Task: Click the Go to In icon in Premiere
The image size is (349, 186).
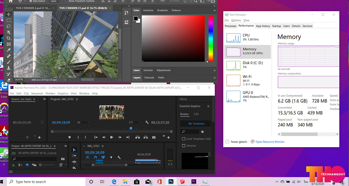Action: point(96,137)
